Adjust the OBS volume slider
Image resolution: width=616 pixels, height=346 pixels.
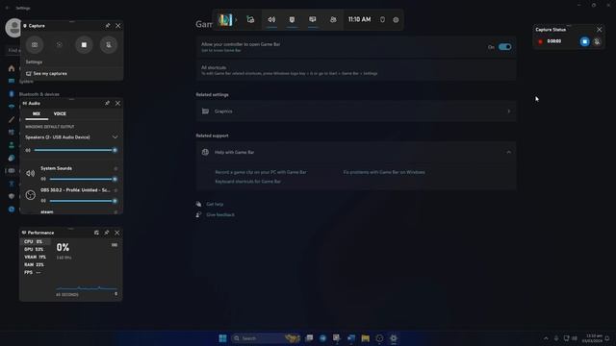pos(84,201)
